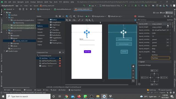Run the app with the green play icon
This screenshot has width=176, height=99.
125,5
